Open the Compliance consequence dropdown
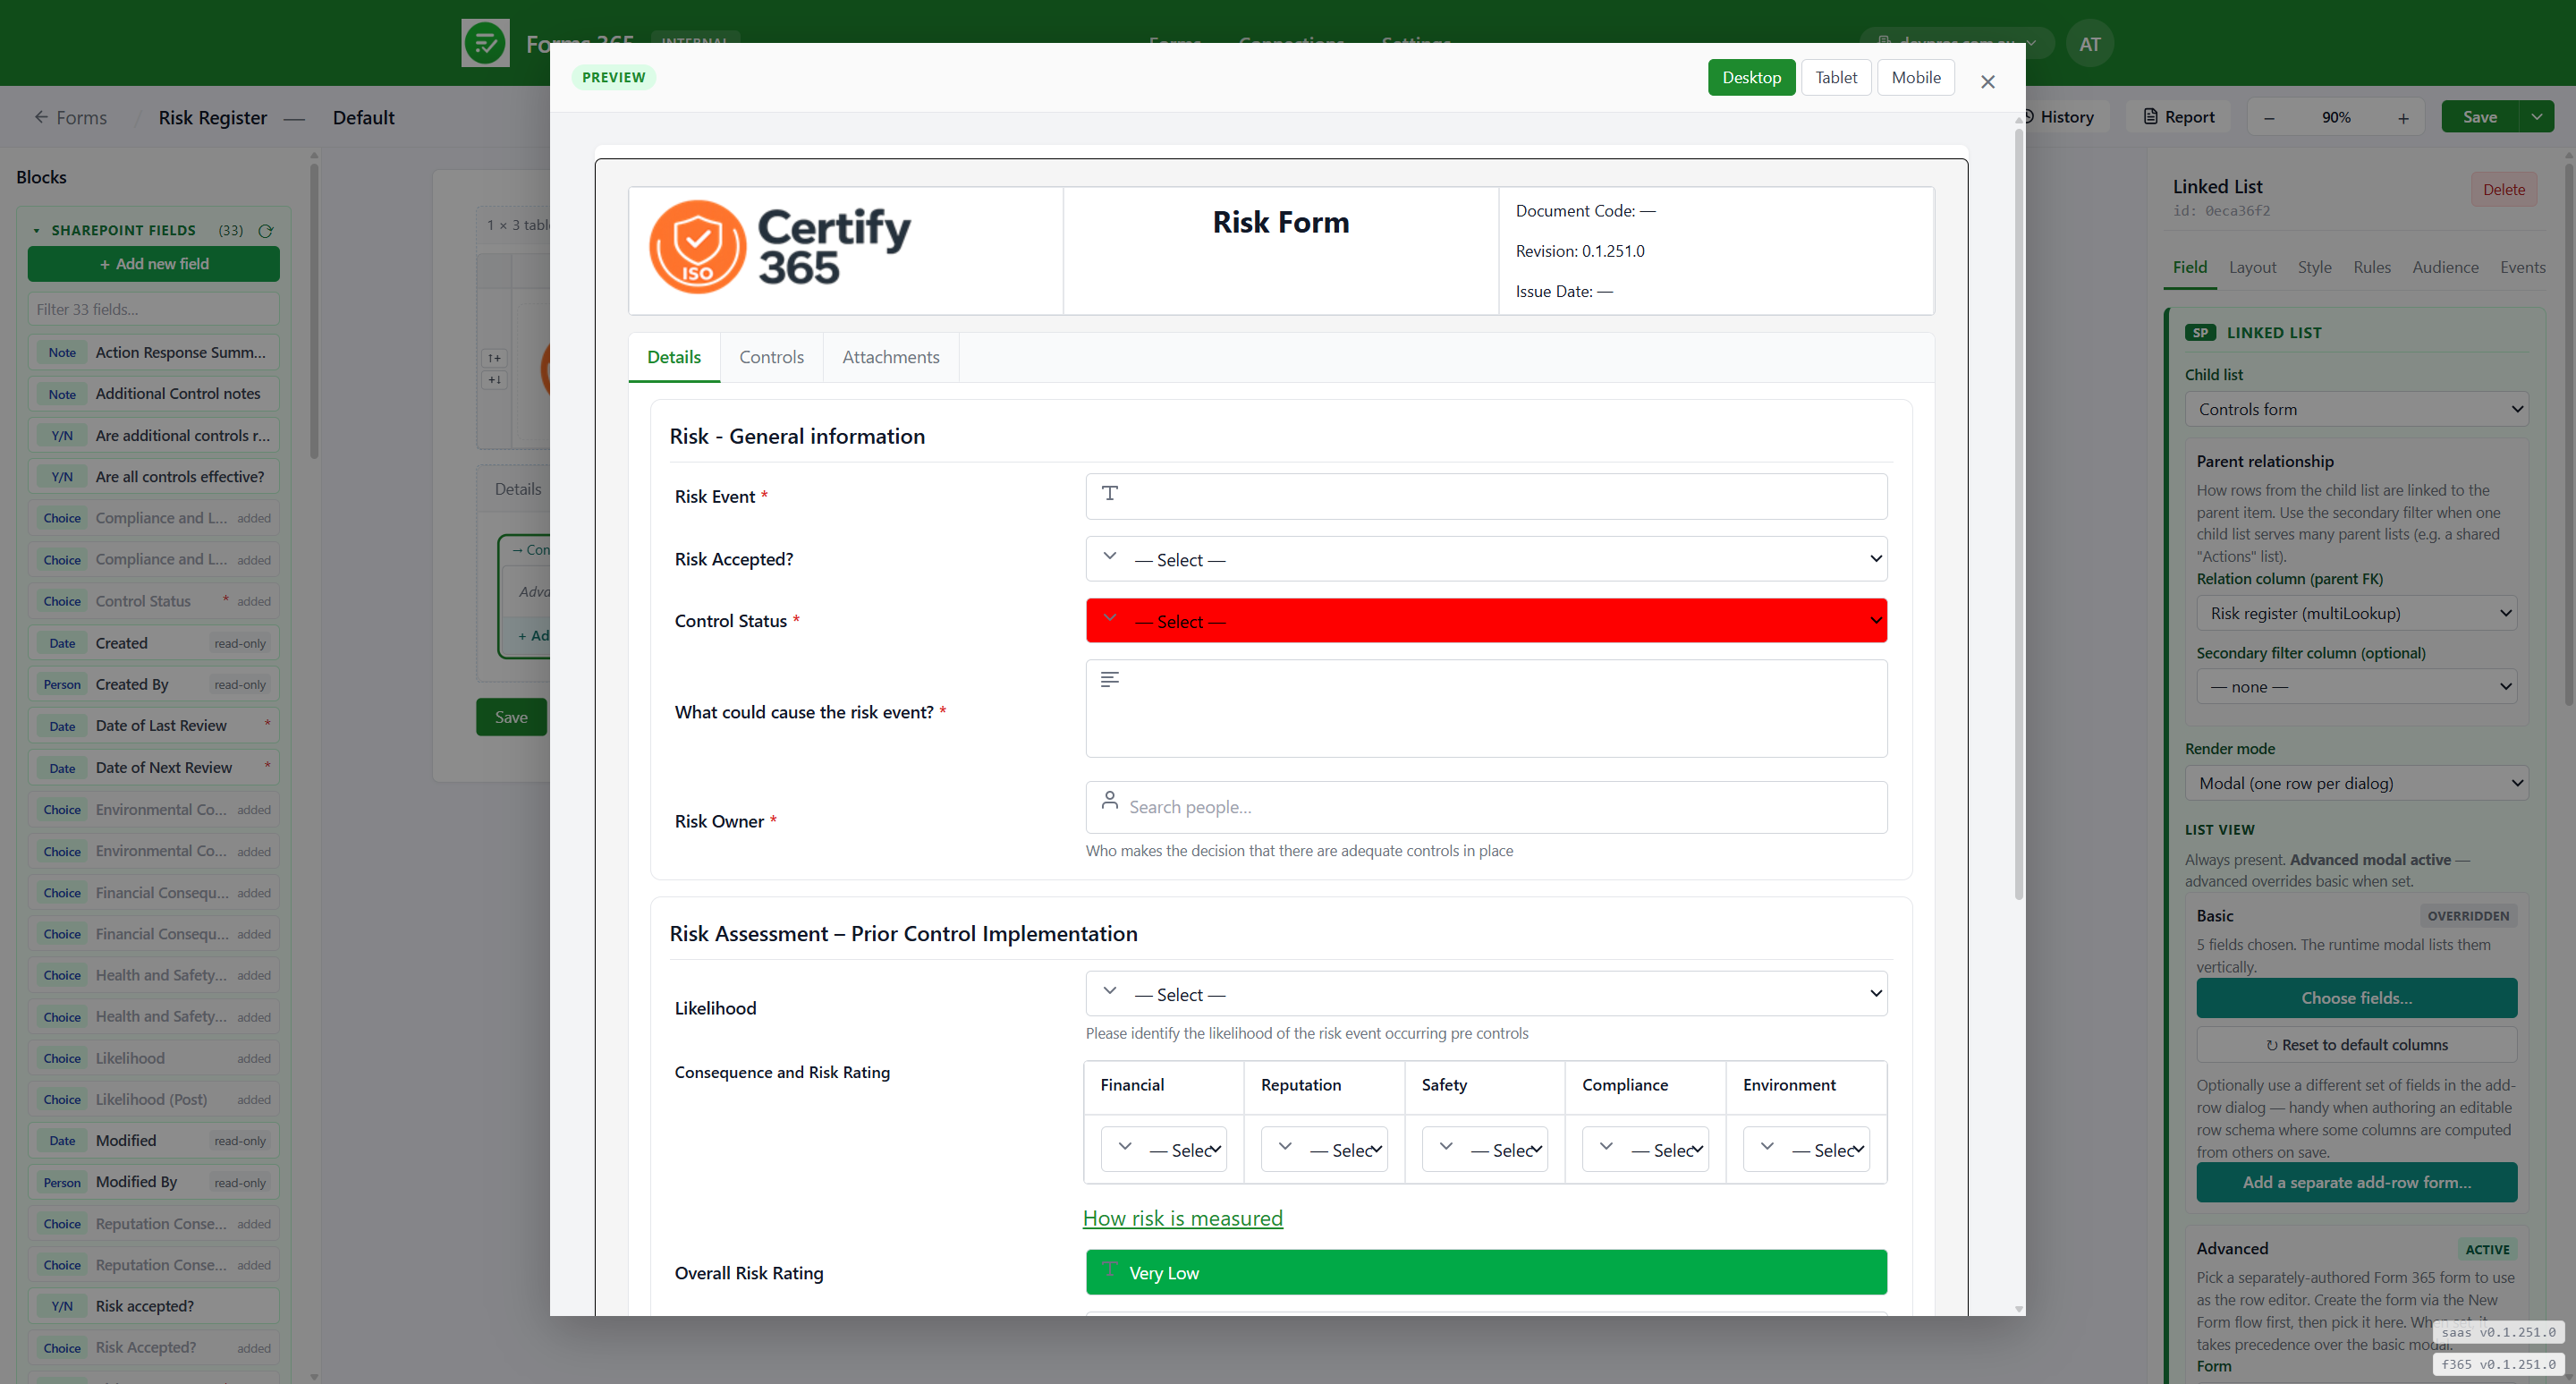The width and height of the screenshot is (2576, 1384). coord(1645,1150)
